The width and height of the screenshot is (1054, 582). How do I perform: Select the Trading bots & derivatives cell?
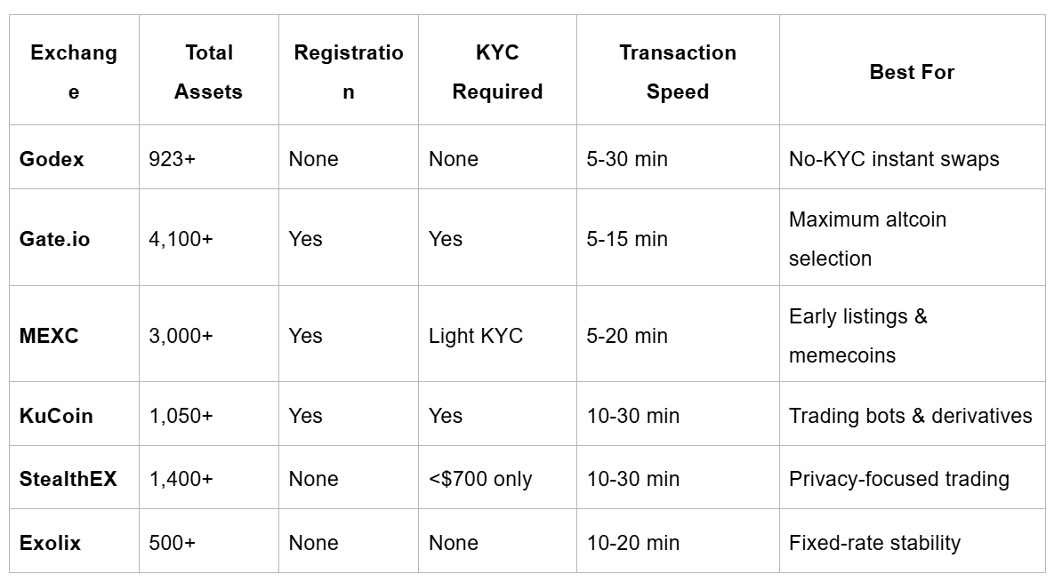(x=911, y=416)
